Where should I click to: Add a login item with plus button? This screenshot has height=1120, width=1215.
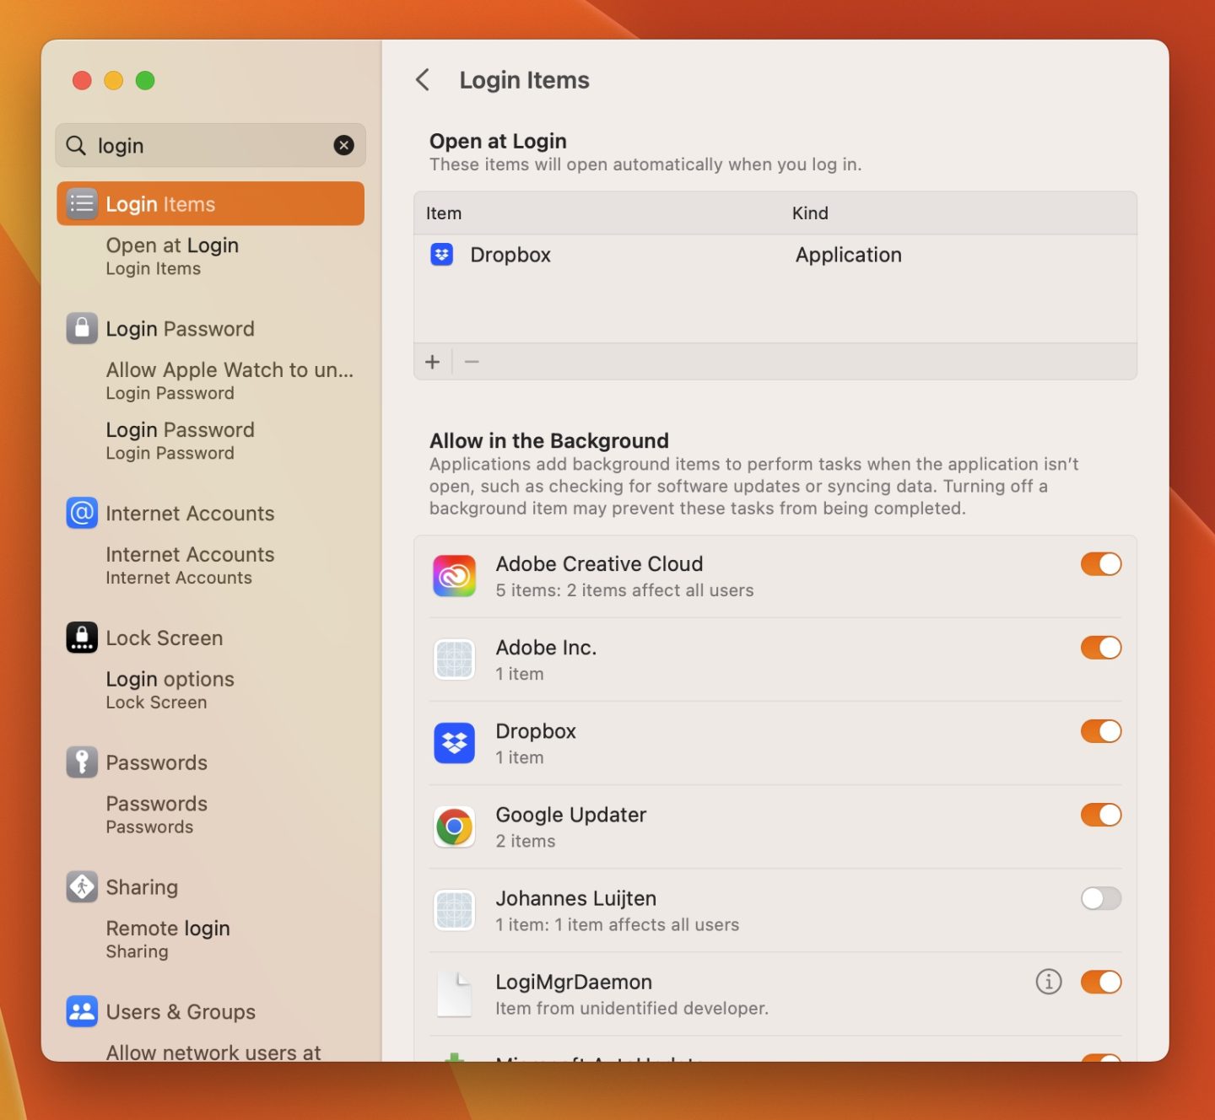433,362
